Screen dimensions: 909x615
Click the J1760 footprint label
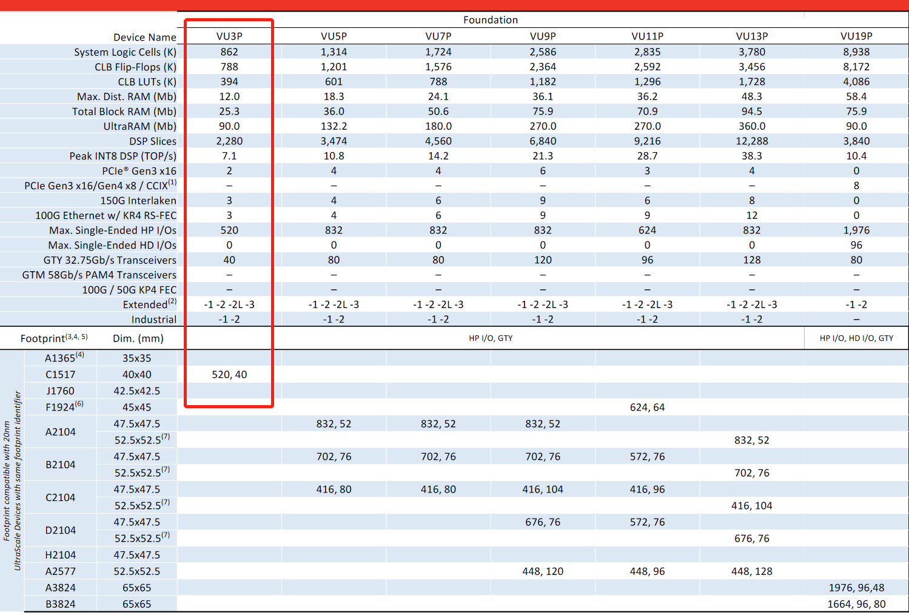point(61,391)
